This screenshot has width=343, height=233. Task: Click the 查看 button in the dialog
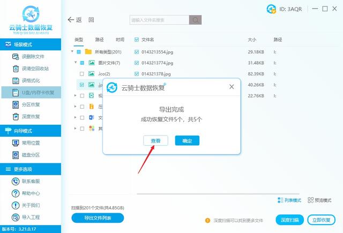click(x=155, y=140)
